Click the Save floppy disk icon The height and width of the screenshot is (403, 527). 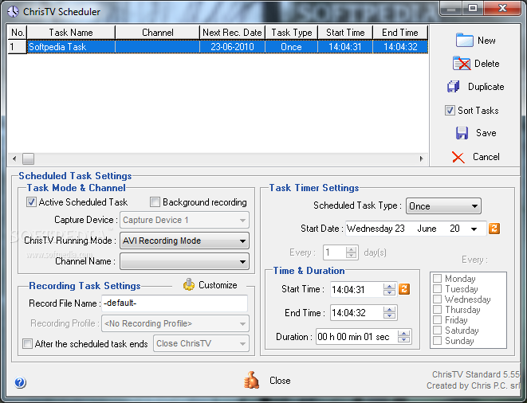462,133
